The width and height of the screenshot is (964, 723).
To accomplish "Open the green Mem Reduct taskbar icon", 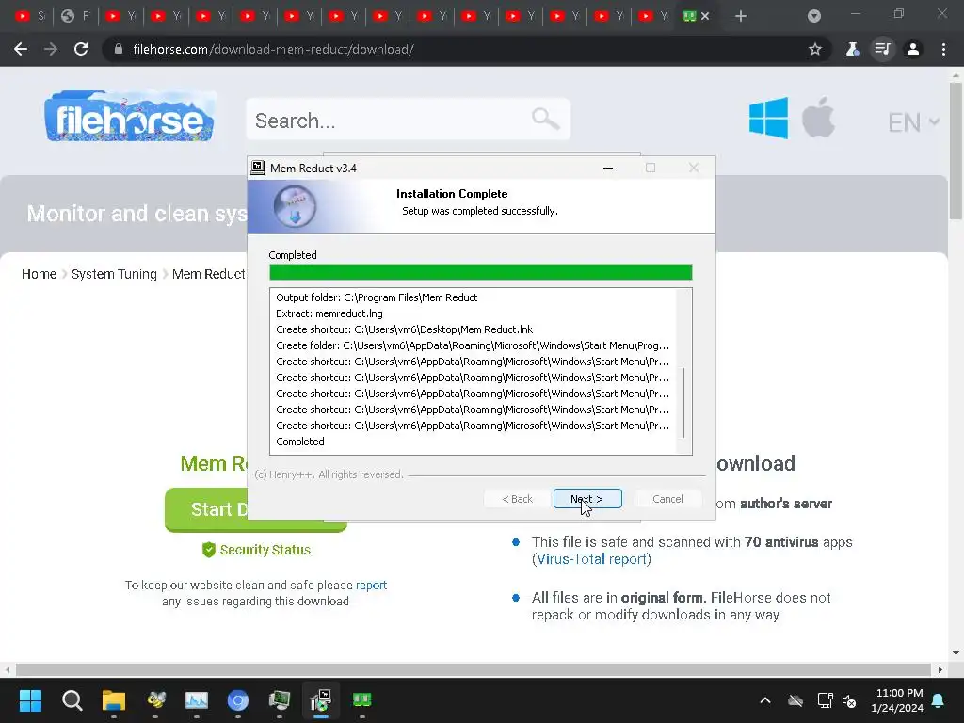I will [362, 700].
